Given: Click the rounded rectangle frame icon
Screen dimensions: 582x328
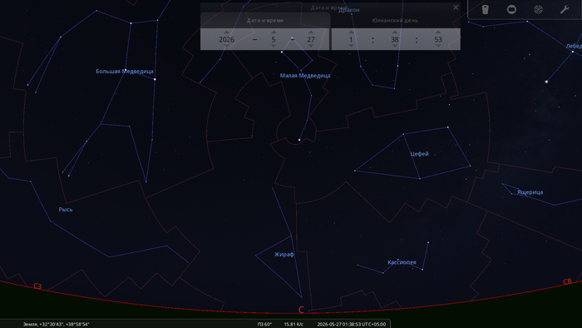Looking at the screenshot, I should point(511,9).
